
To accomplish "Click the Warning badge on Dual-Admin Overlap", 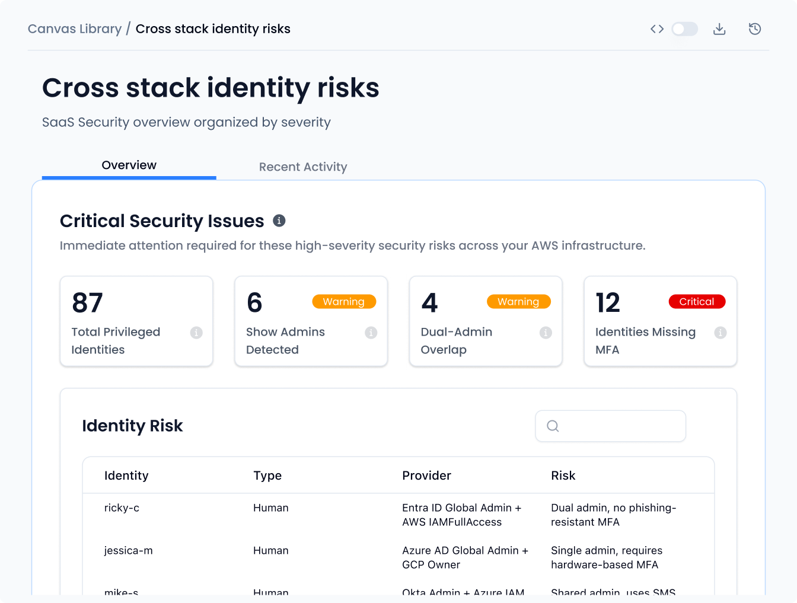I will (x=518, y=301).
